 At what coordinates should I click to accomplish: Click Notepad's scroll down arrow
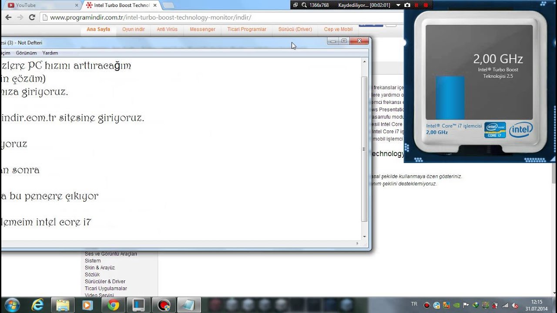(x=365, y=236)
